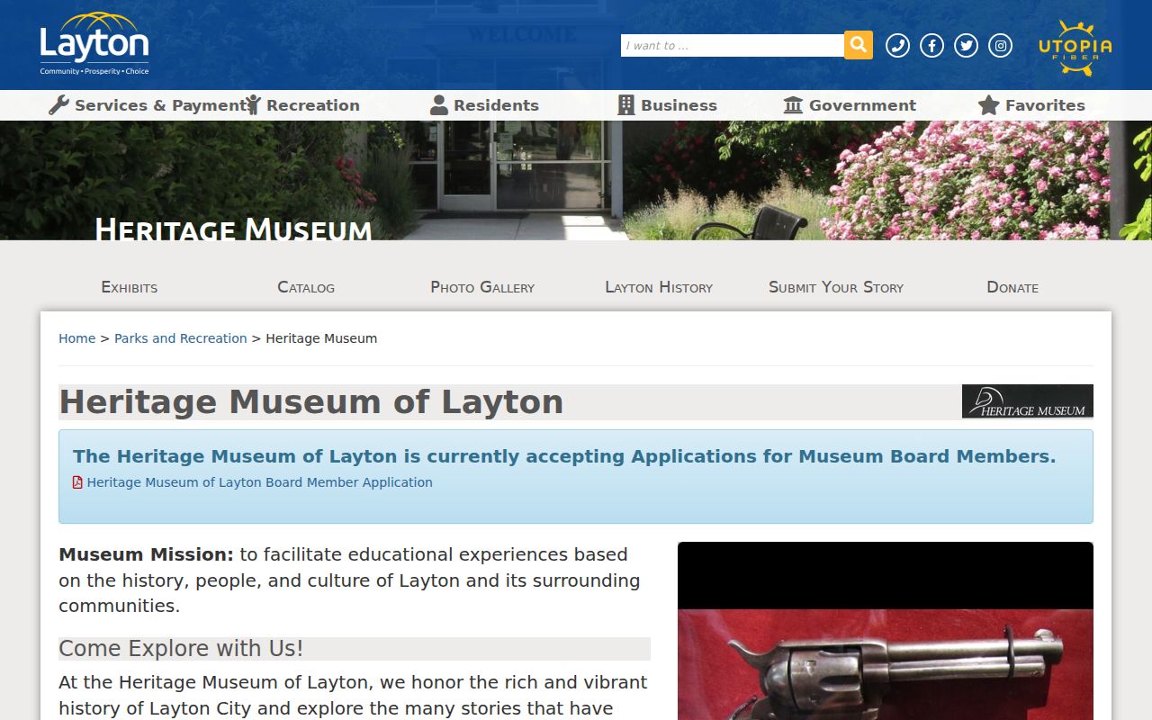Click the person icon beside Residents

[439, 105]
